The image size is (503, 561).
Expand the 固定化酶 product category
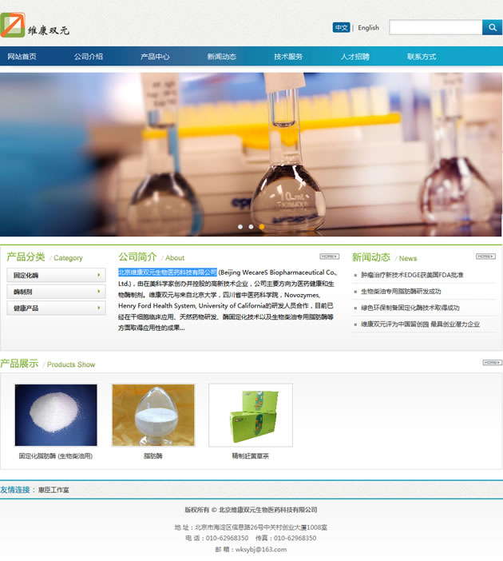[56, 275]
